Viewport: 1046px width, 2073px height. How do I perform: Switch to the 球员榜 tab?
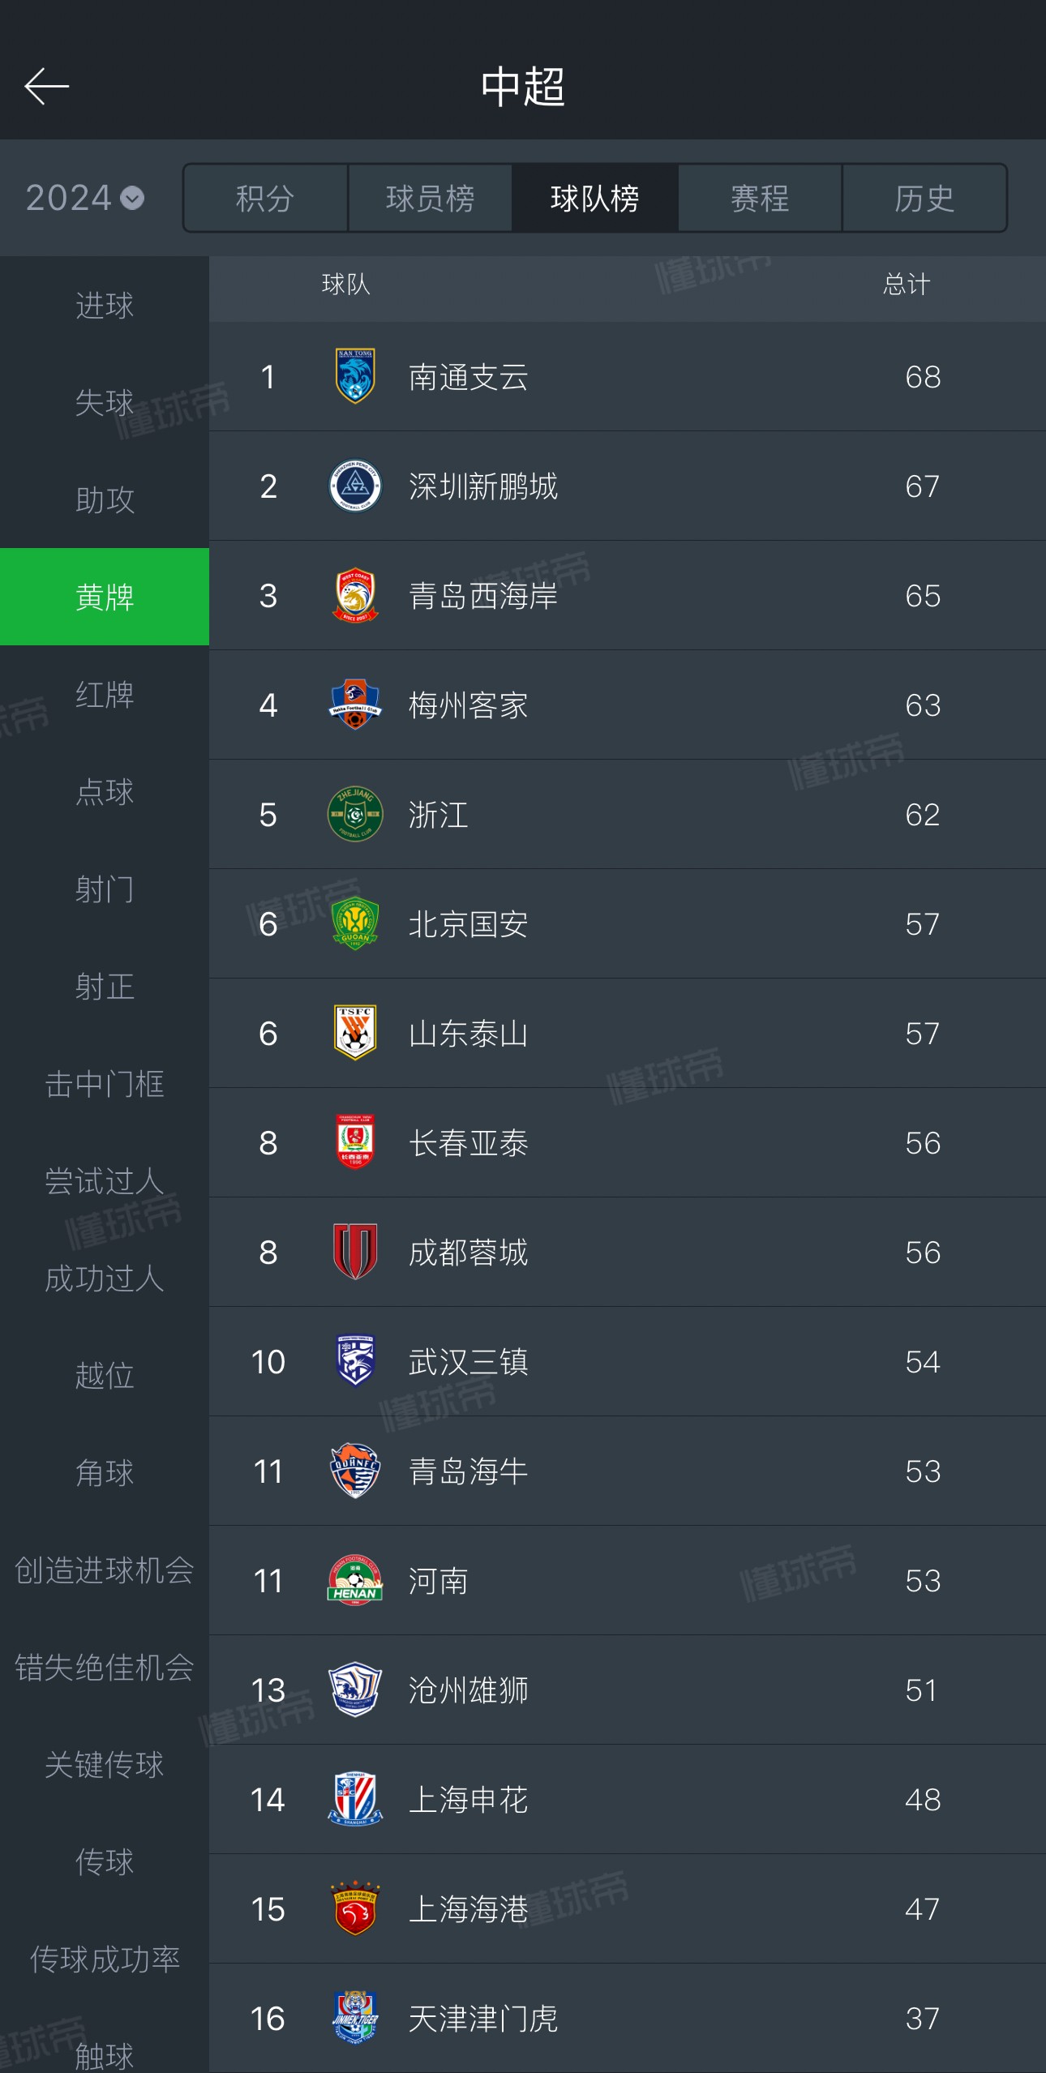click(430, 198)
